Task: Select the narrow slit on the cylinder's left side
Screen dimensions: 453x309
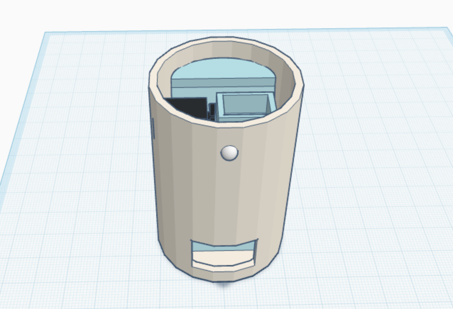Action: click(x=153, y=129)
